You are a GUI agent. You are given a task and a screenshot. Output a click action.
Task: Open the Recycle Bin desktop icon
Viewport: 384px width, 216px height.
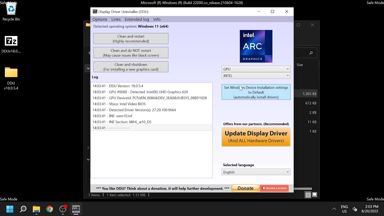(x=11, y=12)
